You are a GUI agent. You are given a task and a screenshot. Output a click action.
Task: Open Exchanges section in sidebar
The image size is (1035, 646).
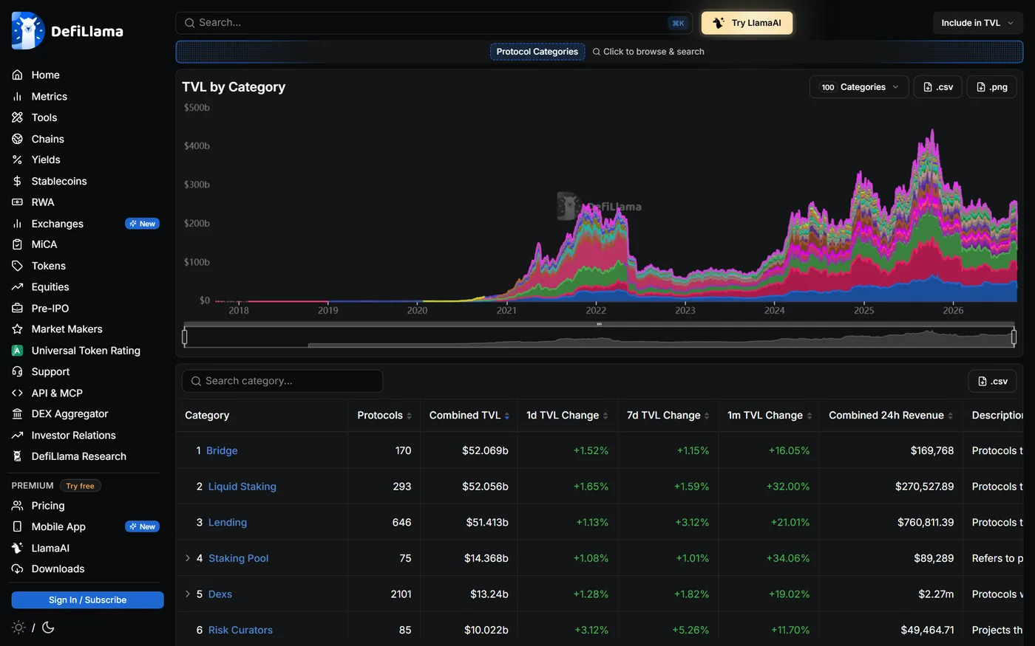point(58,224)
